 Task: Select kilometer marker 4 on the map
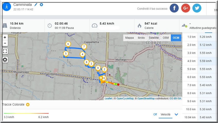[x=82, y=54]
